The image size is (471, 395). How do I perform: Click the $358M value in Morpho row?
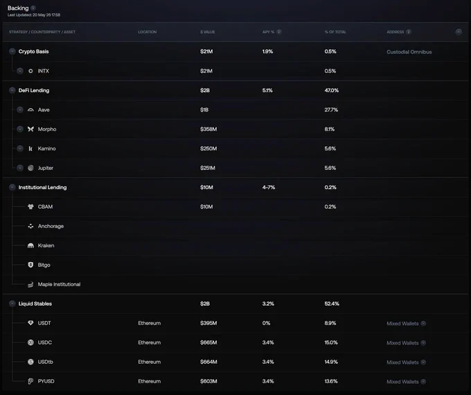(x=208, y=129)
